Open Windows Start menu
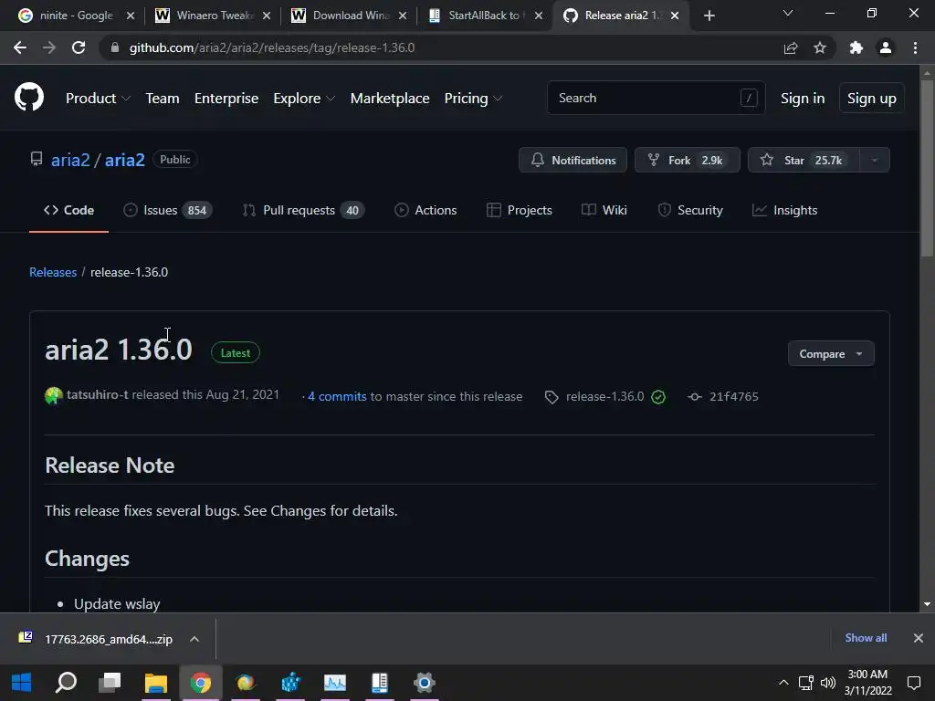This screenshot has height=701, width=935. click(22, 683)
